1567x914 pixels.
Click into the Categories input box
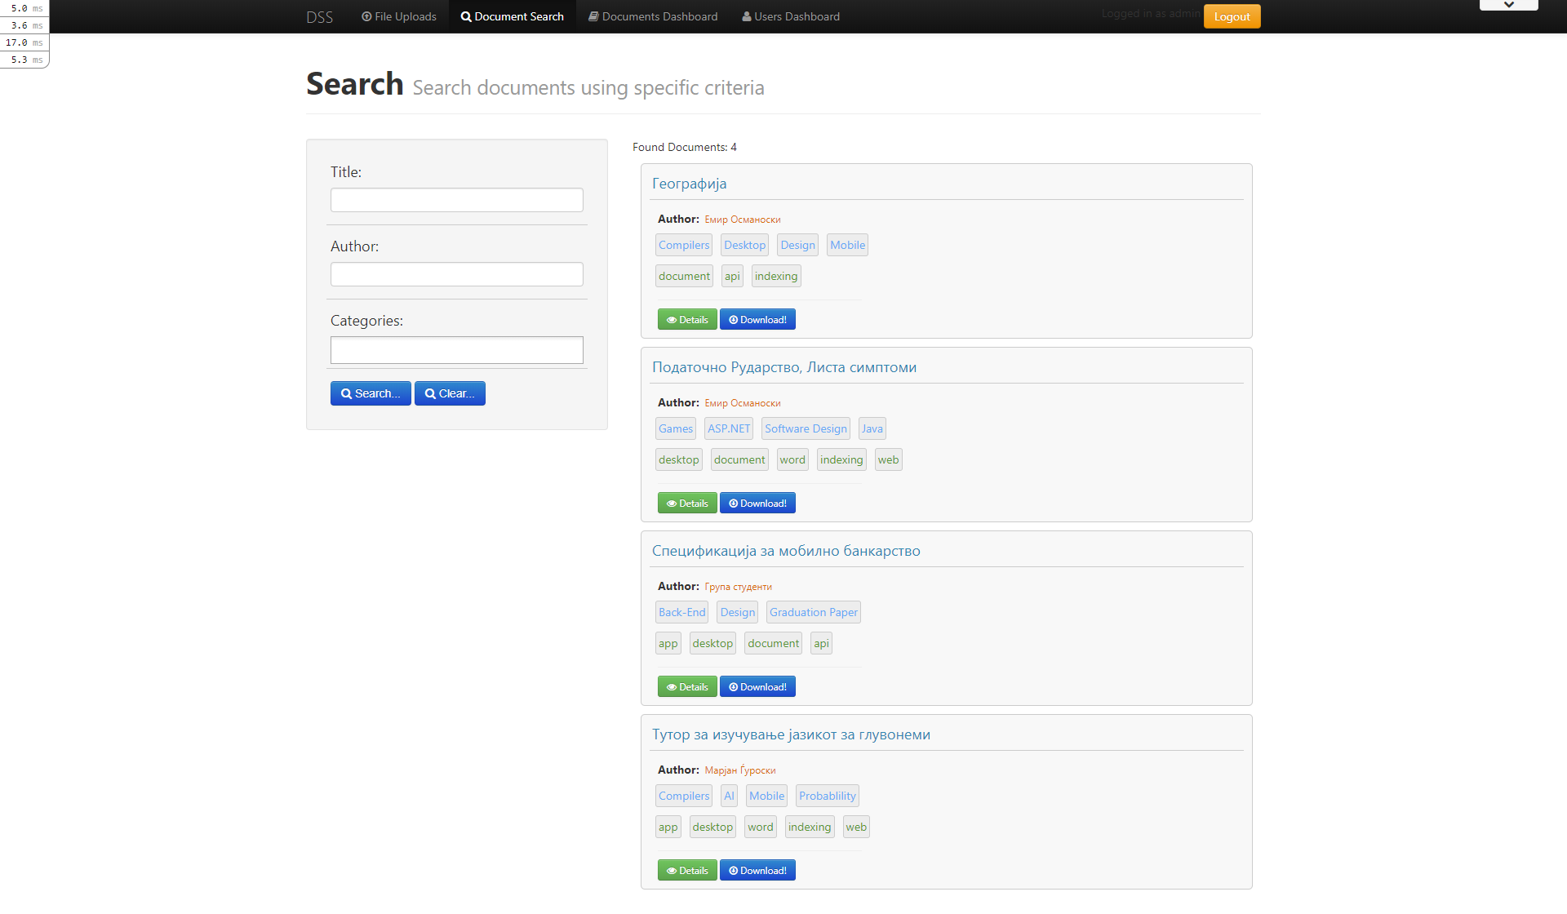click(456, 350)
